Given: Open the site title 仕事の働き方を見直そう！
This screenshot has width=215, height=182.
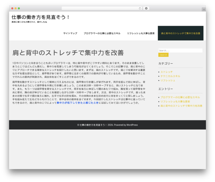Looking at the screenshot, I should click(41, 17).
